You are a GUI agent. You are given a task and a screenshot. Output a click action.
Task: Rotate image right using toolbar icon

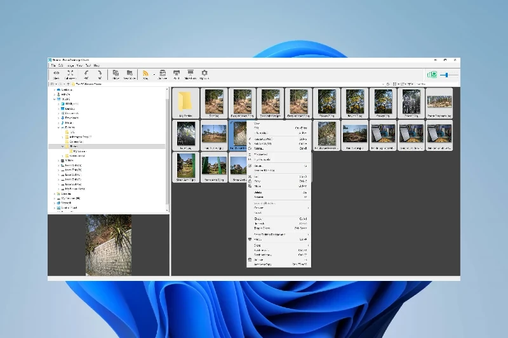100,74
